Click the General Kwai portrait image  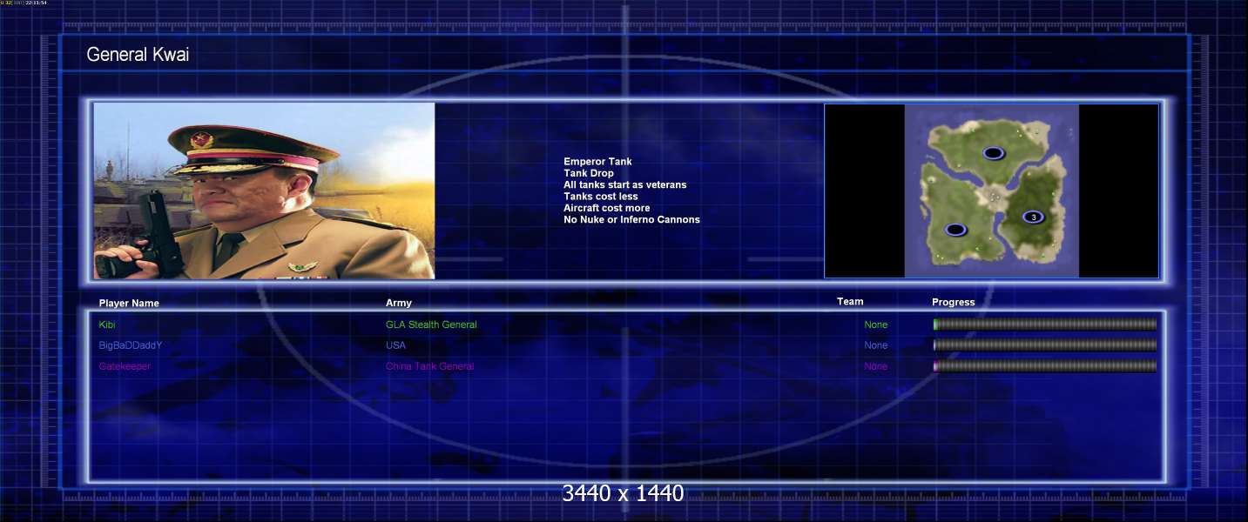point(264,191)
